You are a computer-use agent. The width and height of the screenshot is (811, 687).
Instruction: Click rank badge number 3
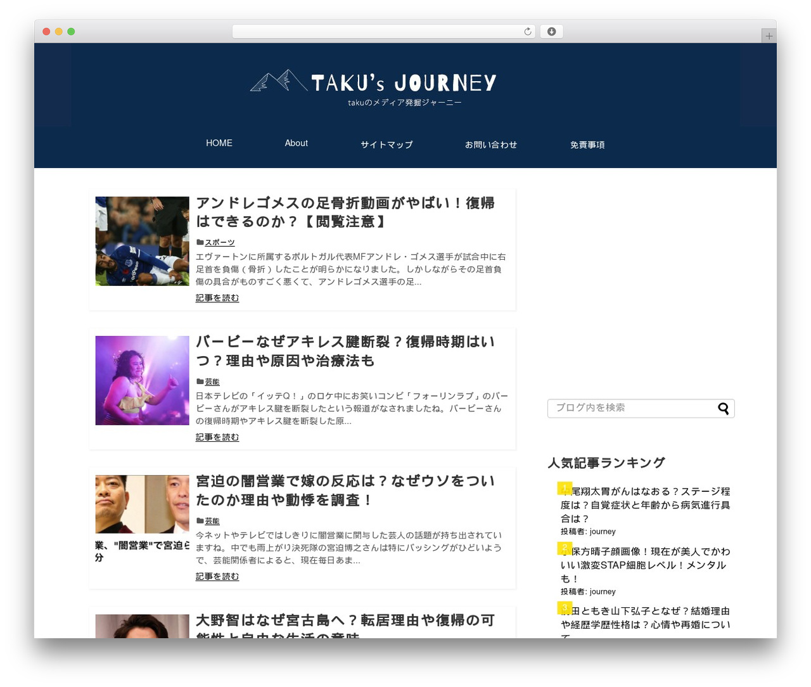click(565, 608)
